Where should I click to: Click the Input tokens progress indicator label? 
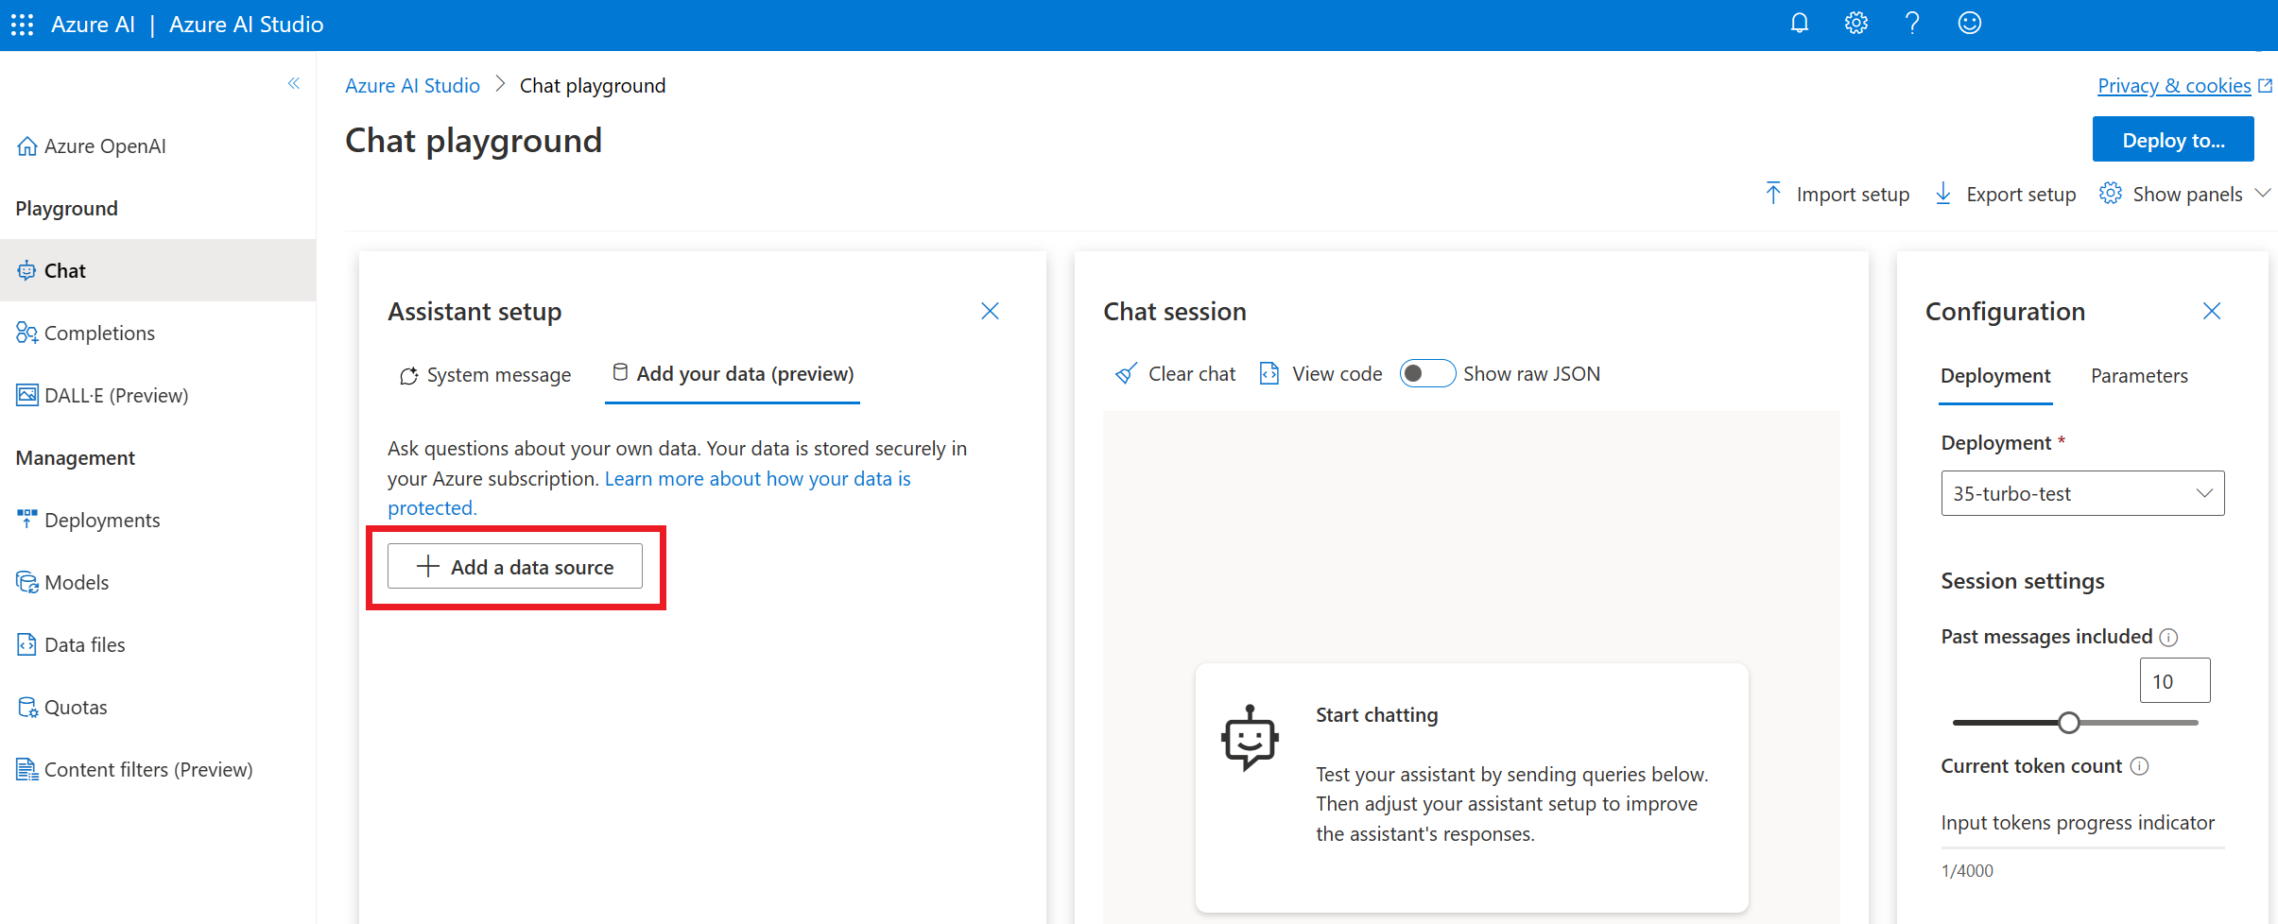[x=2078, y=823]
